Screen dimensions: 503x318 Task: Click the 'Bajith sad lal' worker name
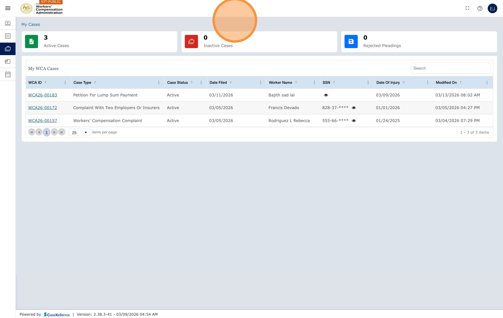pyautogui.click(x=281, y=95)
